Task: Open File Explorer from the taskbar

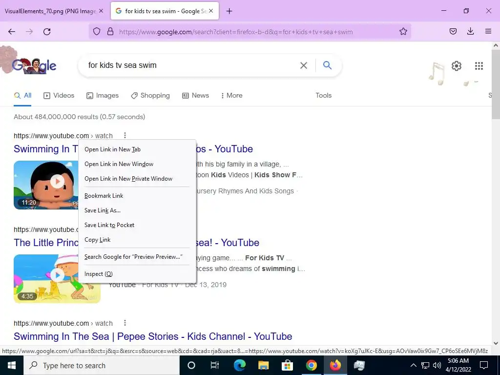Action: click(x=263, y=365)
